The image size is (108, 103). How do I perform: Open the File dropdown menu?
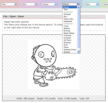9,4
